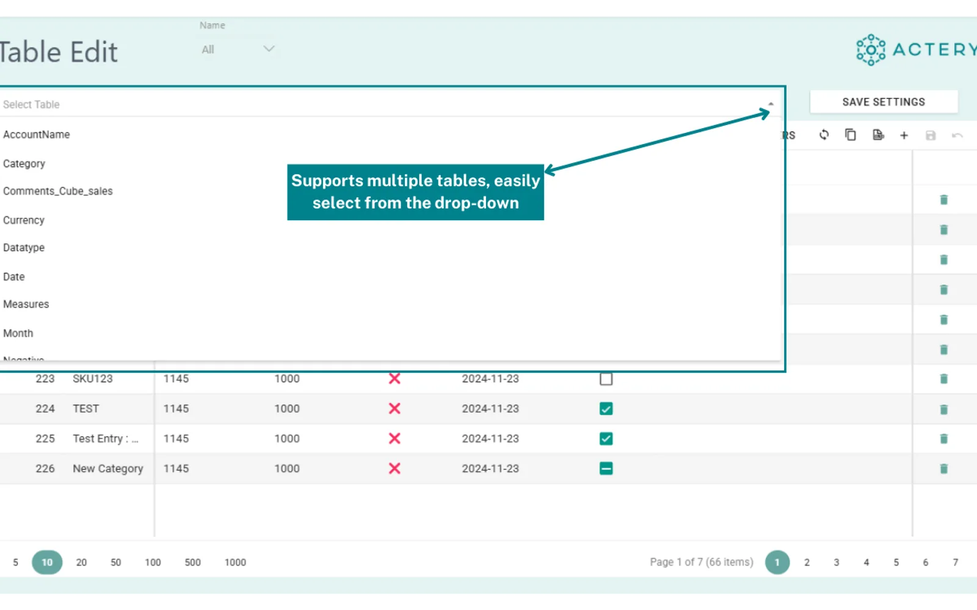Image resolution: width=977 pixels, height=610 pixels.
Task: Click the refresh data icon in the toolbar
Action: pos(824,135)
